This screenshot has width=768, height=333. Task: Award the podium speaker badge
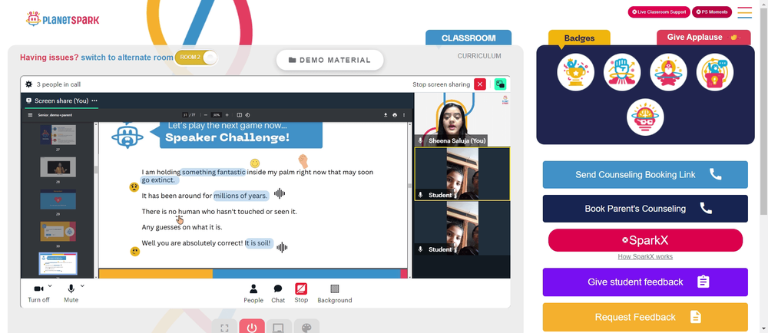(714, 72)
